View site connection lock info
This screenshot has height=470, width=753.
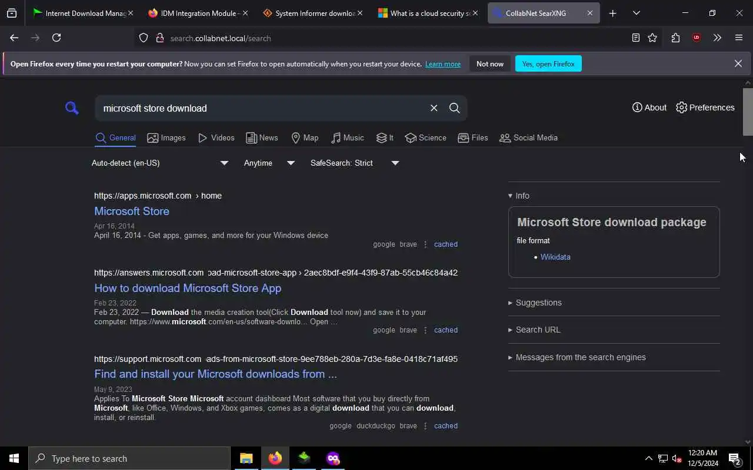coord(159,38)
